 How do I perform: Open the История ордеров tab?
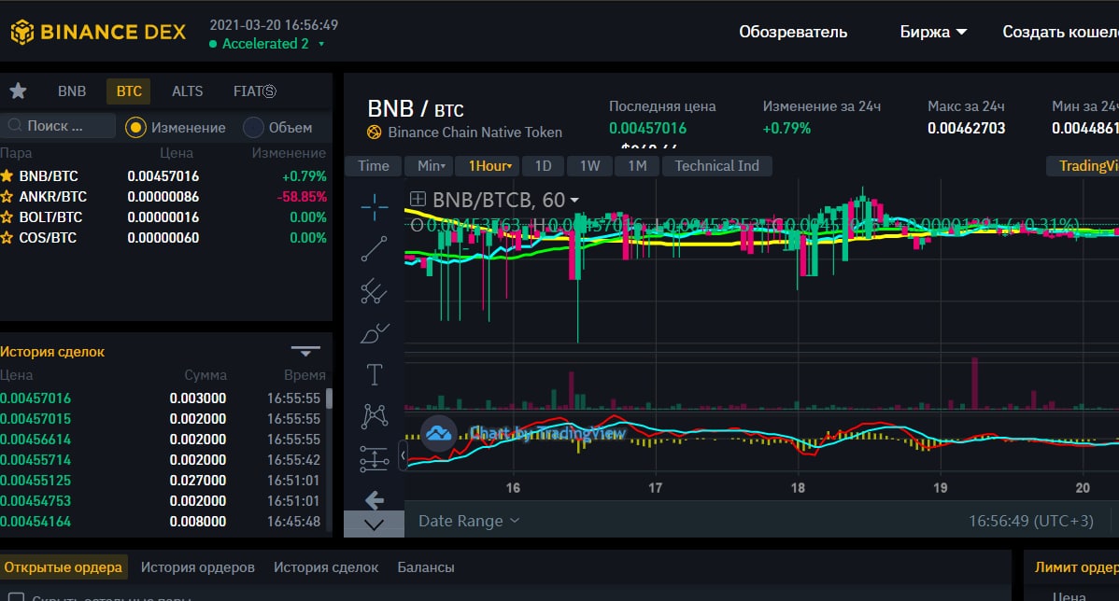[198, 567]
